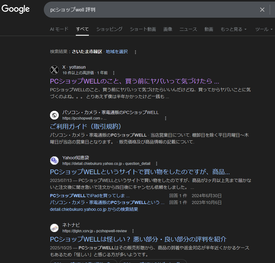Open the three-dot menu on the ネトナビ result
The image size is (275, 263).
(133, 231)
